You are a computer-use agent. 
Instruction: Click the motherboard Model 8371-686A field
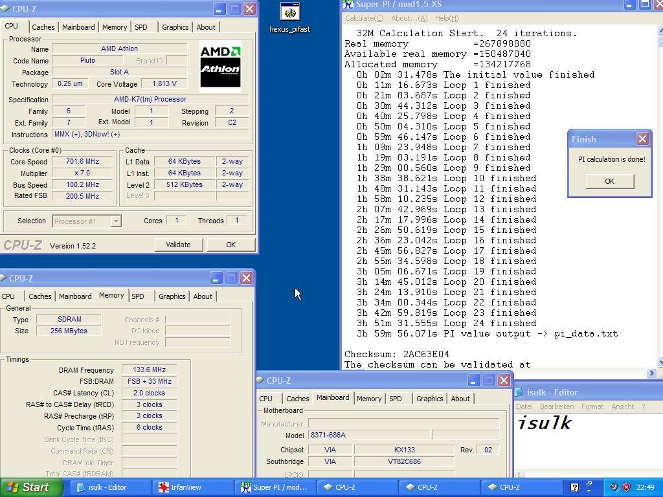point(370,435)
